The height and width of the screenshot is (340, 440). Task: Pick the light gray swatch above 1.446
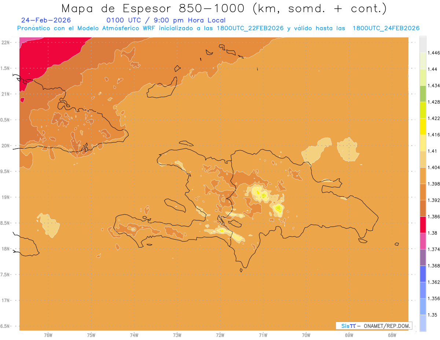point(423,44)
